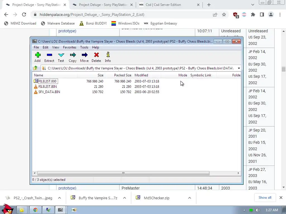286x214 pixels.
Task: Open Egyptian Embassy bookmark
Action: (160, 23)
